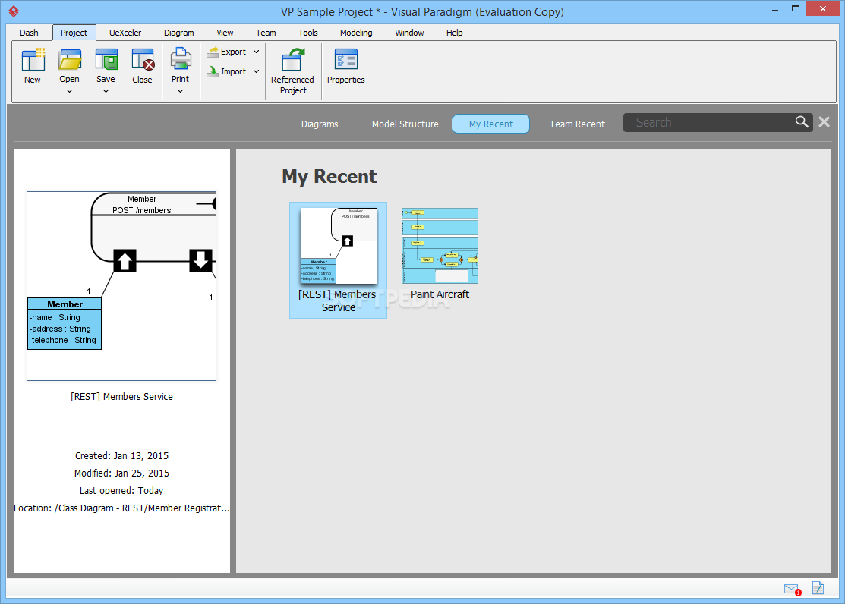Image resolution: width=845 pixels, height=604 pixels.
Task: Click the large diagram preview in the left panel
Action: pos(121,286)
